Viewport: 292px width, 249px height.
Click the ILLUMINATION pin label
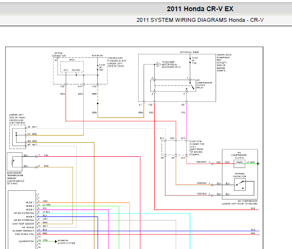point(26,241)
